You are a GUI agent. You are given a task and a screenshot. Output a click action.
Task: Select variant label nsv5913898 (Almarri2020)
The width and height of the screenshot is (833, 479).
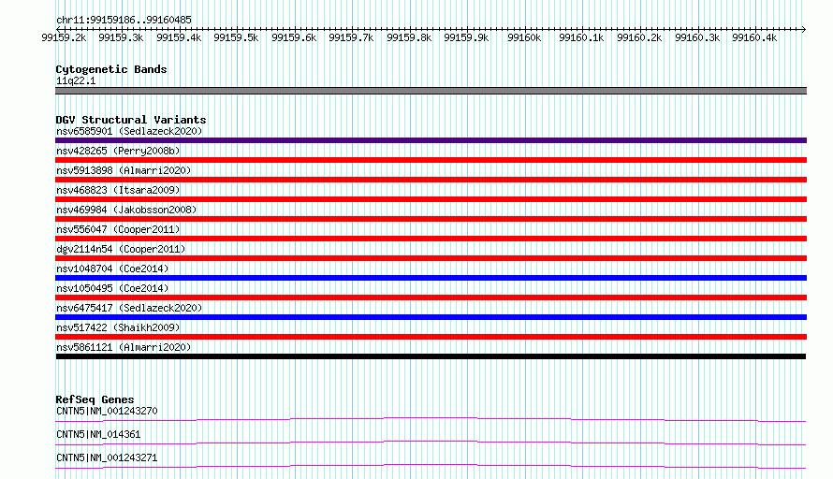click(124, 170)
